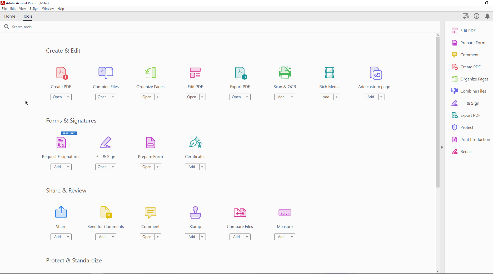Select the Scan & OCR tool icon
493x274 pixels.
tap(285, 73)
